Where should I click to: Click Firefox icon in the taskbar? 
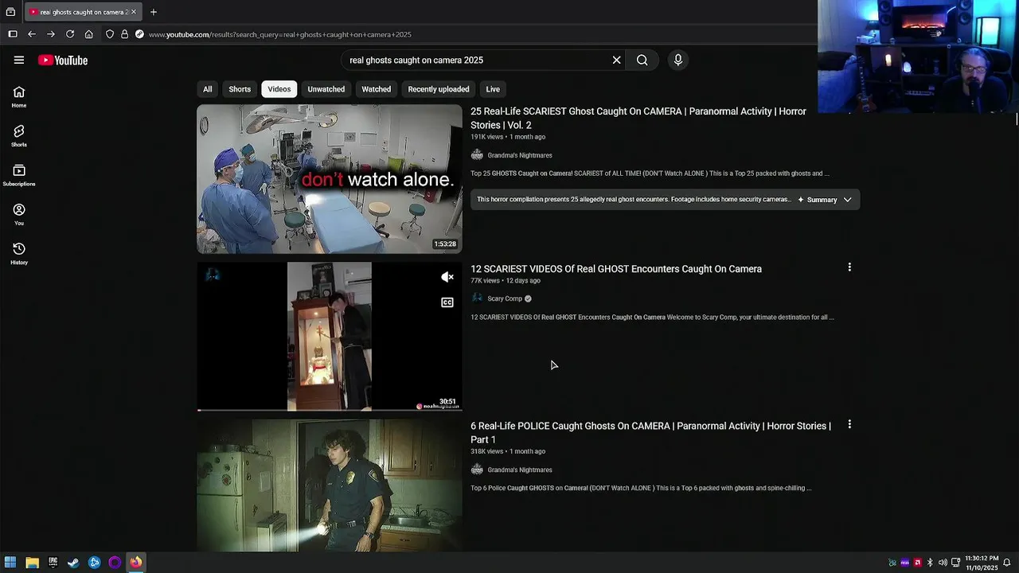click(x=136, y=563)
